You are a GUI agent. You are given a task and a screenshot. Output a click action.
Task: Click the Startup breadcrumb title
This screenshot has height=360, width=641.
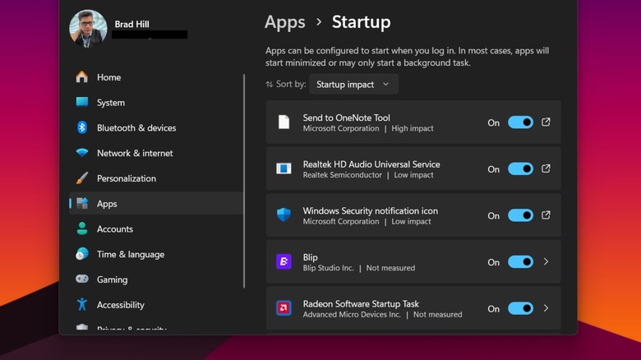pos(361,22)
